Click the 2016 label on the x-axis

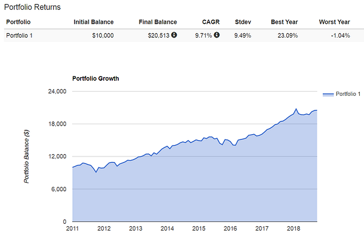[231, 229]
